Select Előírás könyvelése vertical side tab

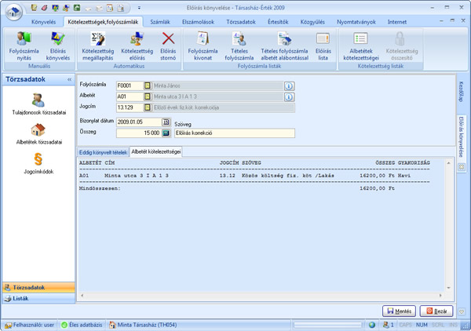pos(462,136)
